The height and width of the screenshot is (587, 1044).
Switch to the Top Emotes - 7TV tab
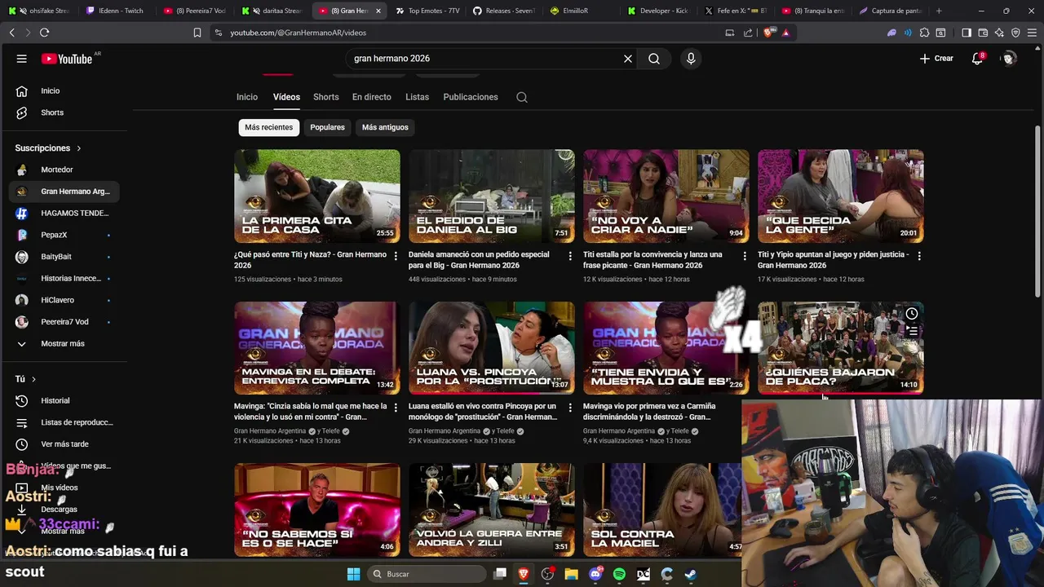427,11
